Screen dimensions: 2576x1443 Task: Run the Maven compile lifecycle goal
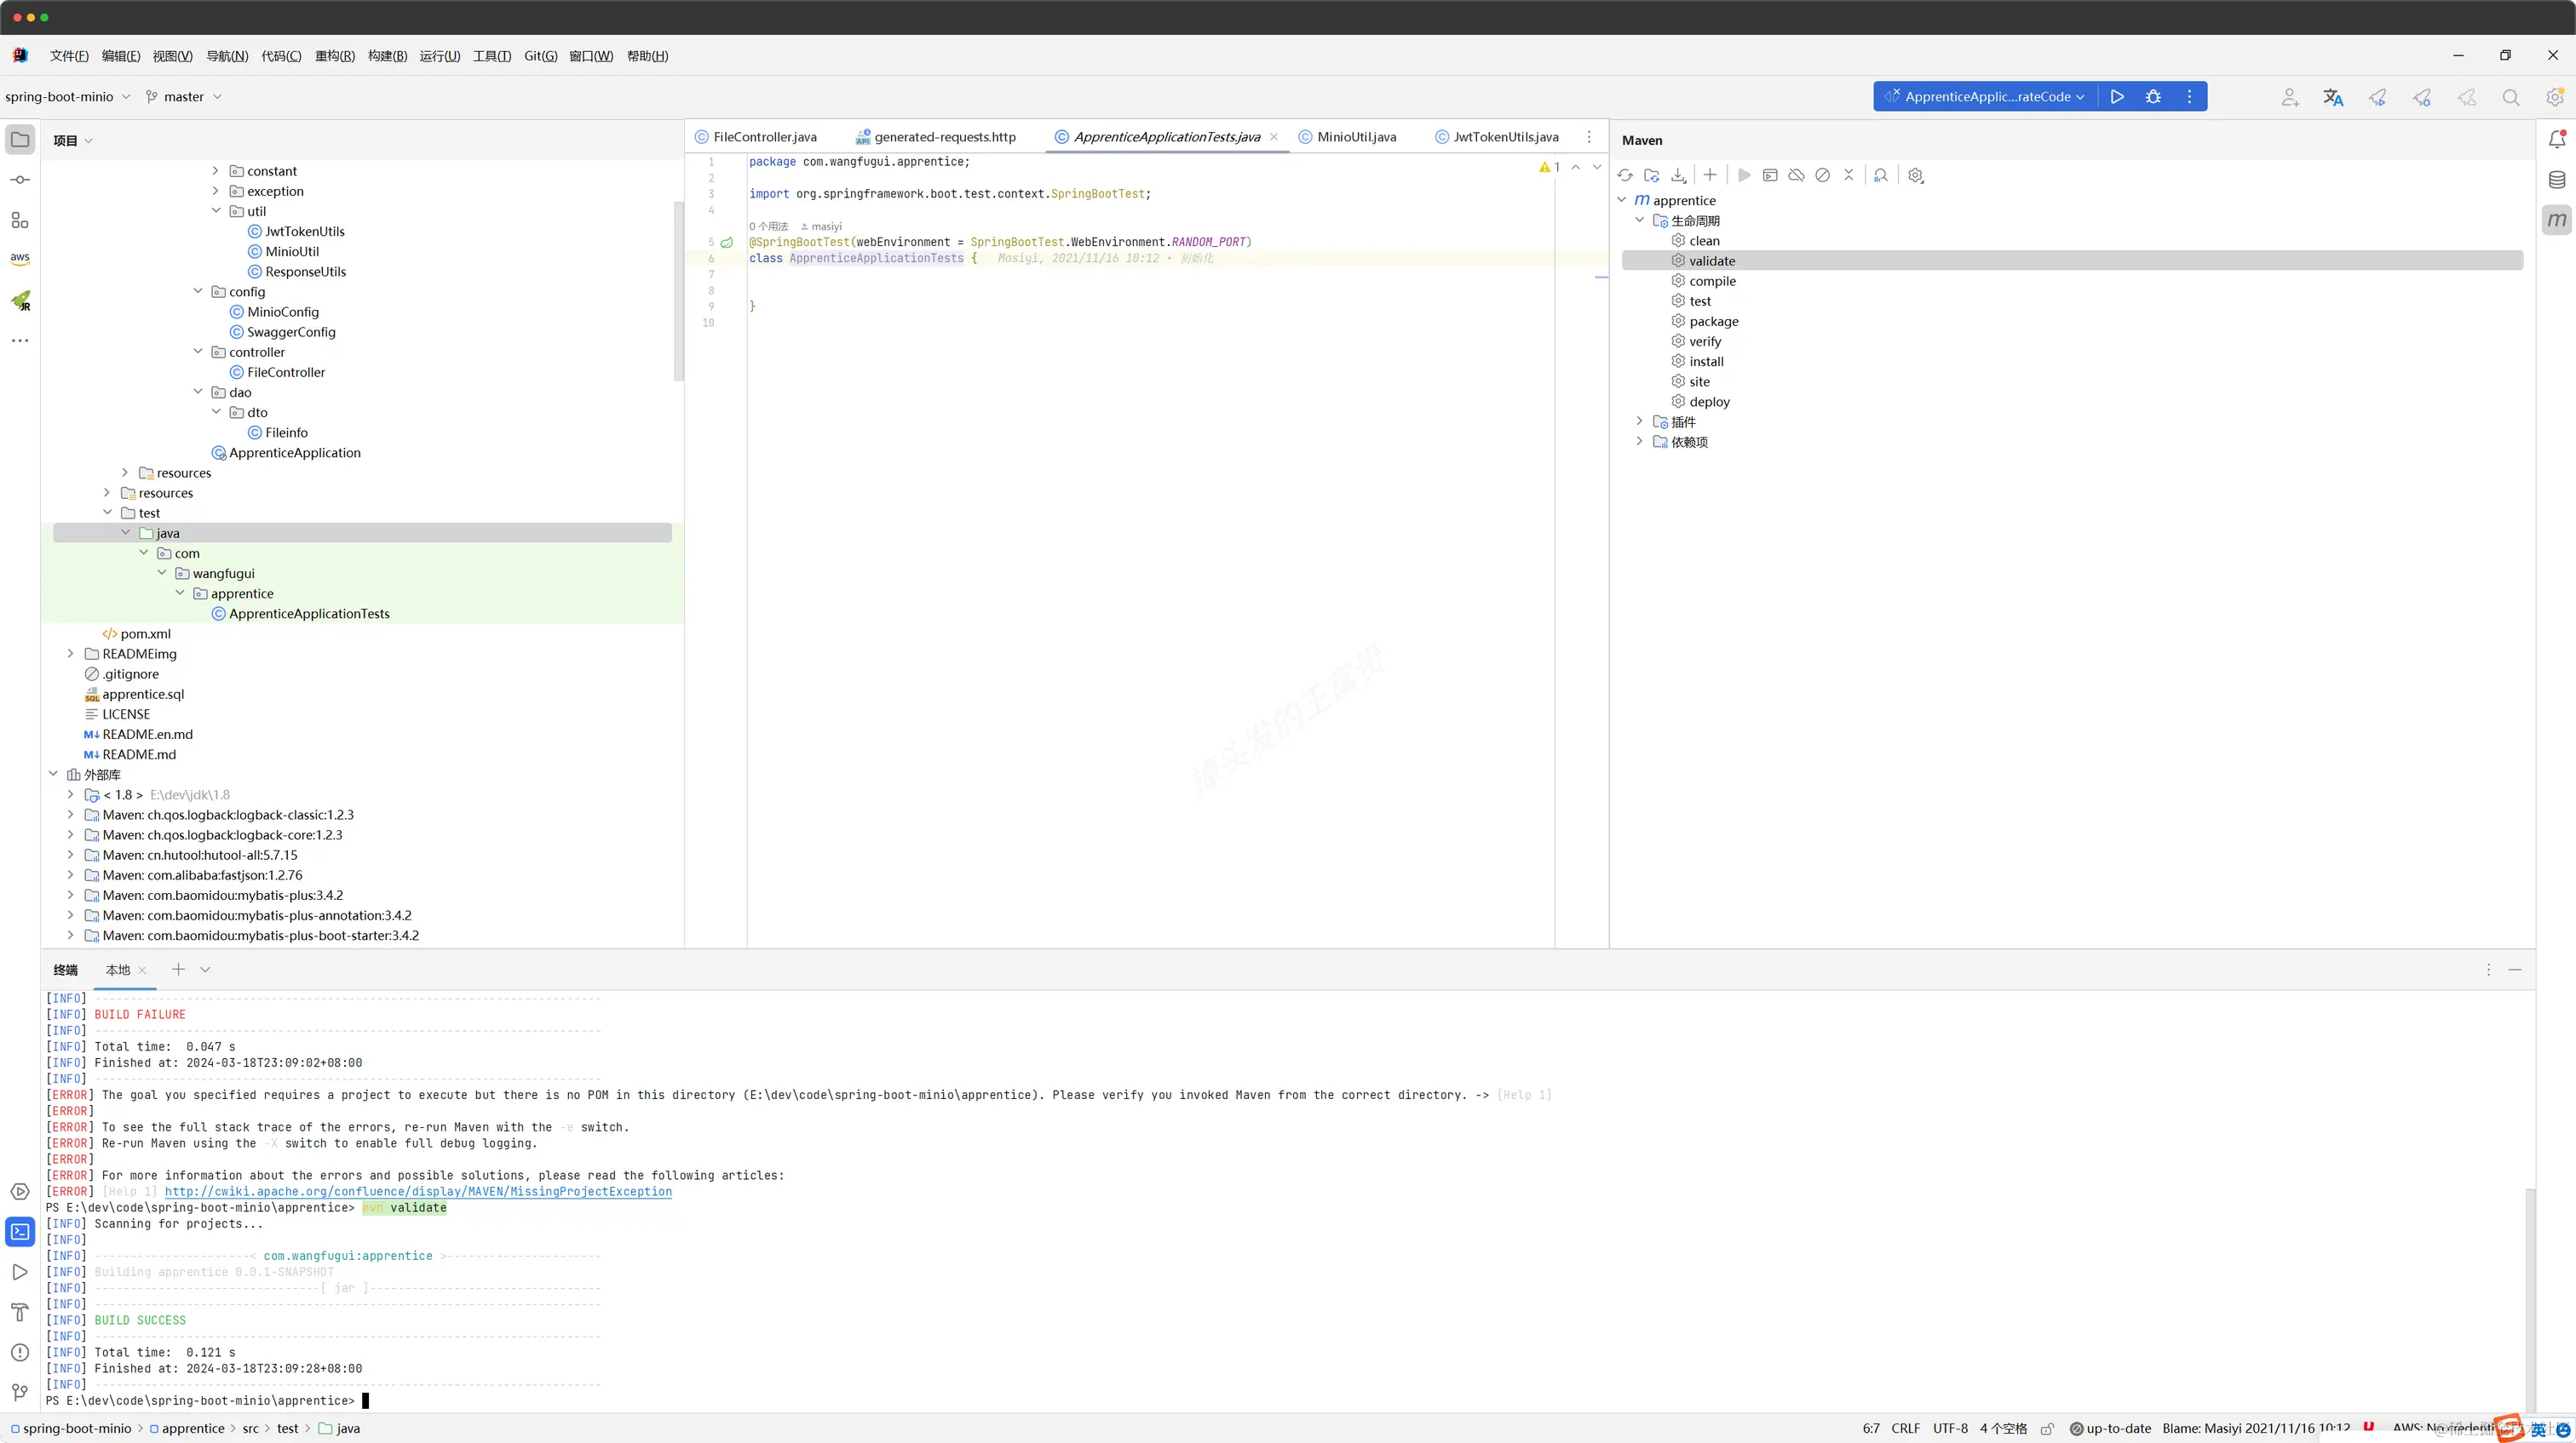pyautogui.click(x=1712, y=281)
